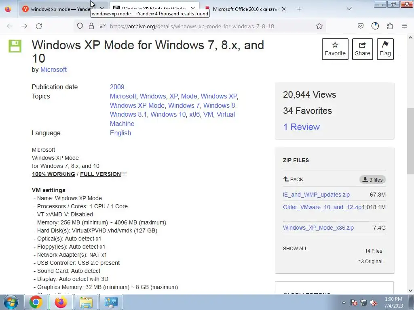This screenshot has height=310, width=414.
Task: Open site permissions icon in address bar
Action: coord(102,26)
